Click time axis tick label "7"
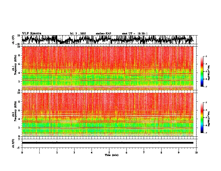Image resolution: width=221 pixels, height=171 pixels. point(144,153)
